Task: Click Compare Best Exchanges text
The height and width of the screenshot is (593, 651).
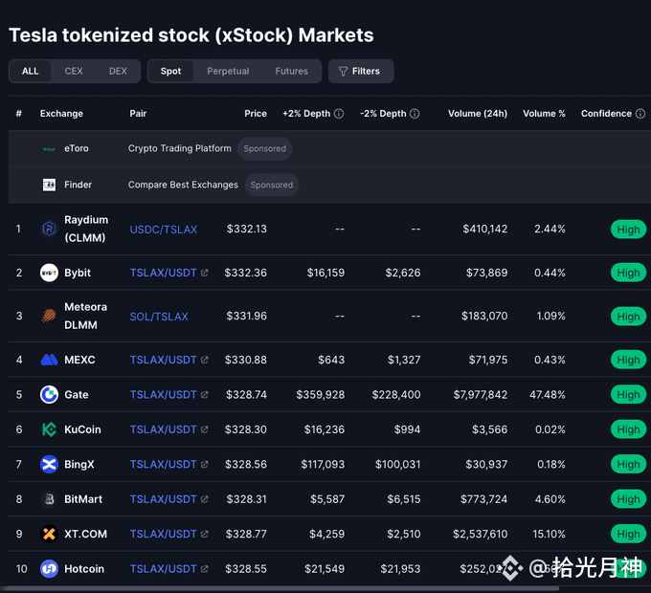Action: point(183,185)
